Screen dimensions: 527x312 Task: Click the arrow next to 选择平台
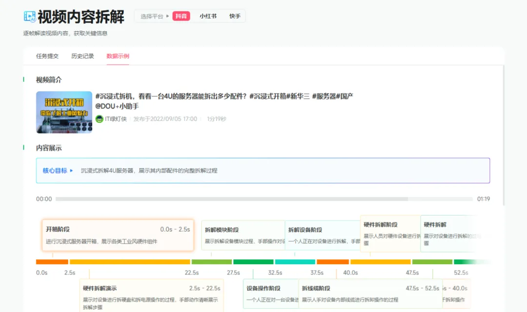[168, 16]
